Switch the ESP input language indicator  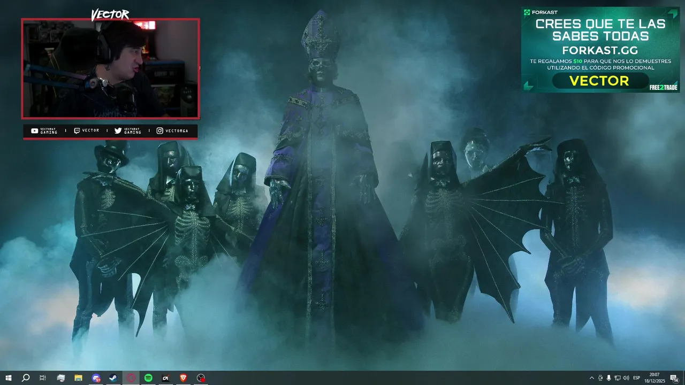click(637, 378)
